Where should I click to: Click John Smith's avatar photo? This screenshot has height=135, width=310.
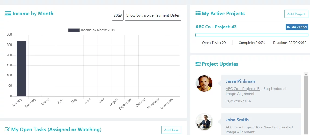coord(204,122)
